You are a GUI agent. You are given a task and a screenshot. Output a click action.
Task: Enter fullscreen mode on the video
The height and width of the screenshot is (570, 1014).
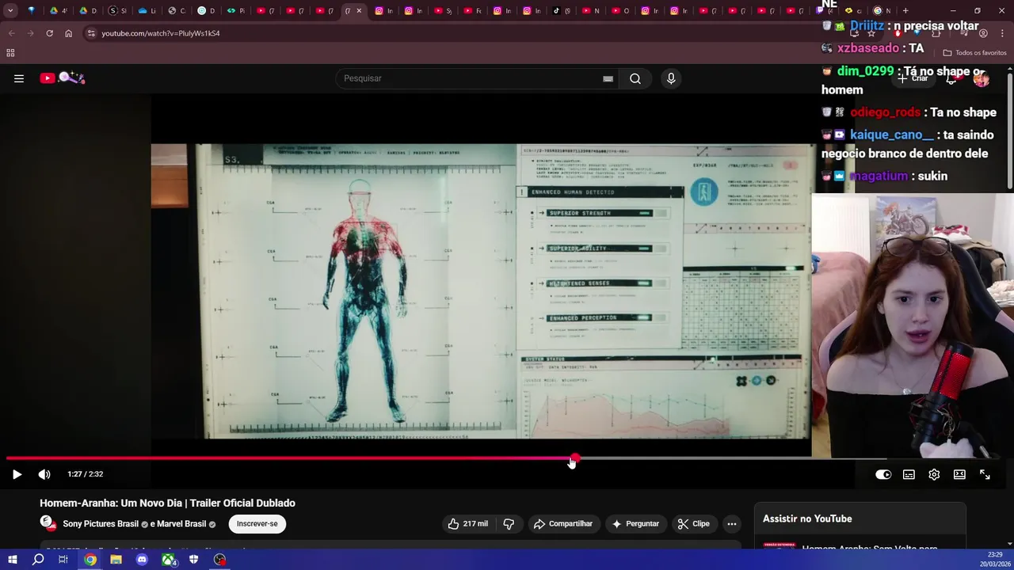(x=985, y=474)
